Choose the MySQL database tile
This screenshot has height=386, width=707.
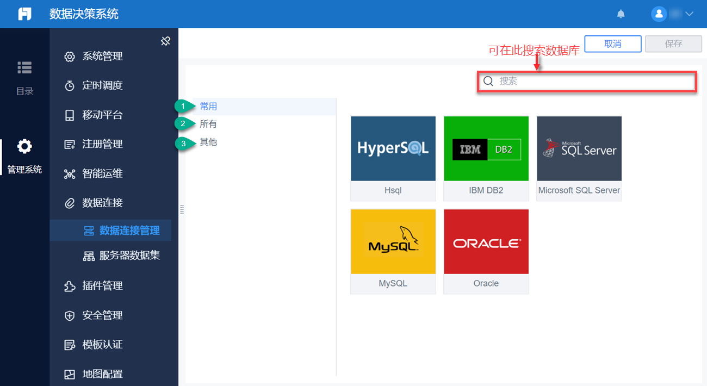393,251
